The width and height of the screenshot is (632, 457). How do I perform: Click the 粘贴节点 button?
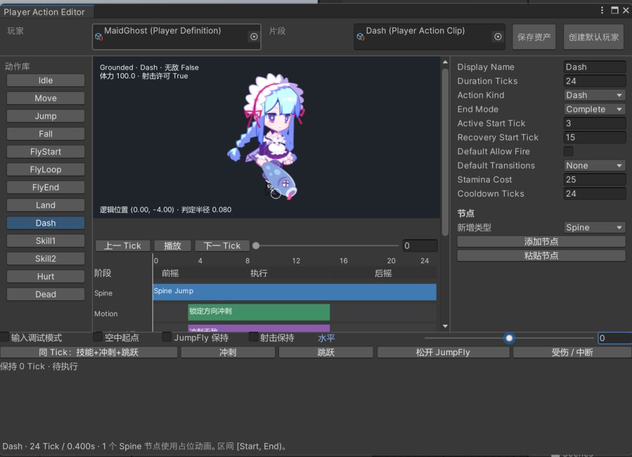pos(541,256)
